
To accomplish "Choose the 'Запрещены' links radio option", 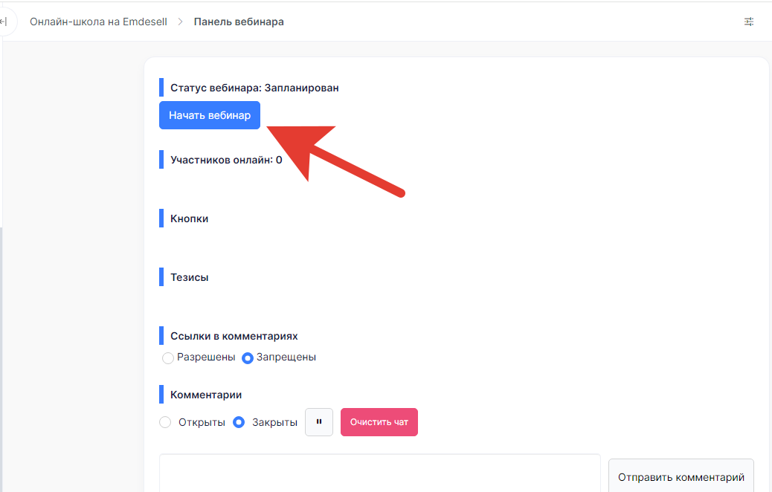I will click(248, 357).
